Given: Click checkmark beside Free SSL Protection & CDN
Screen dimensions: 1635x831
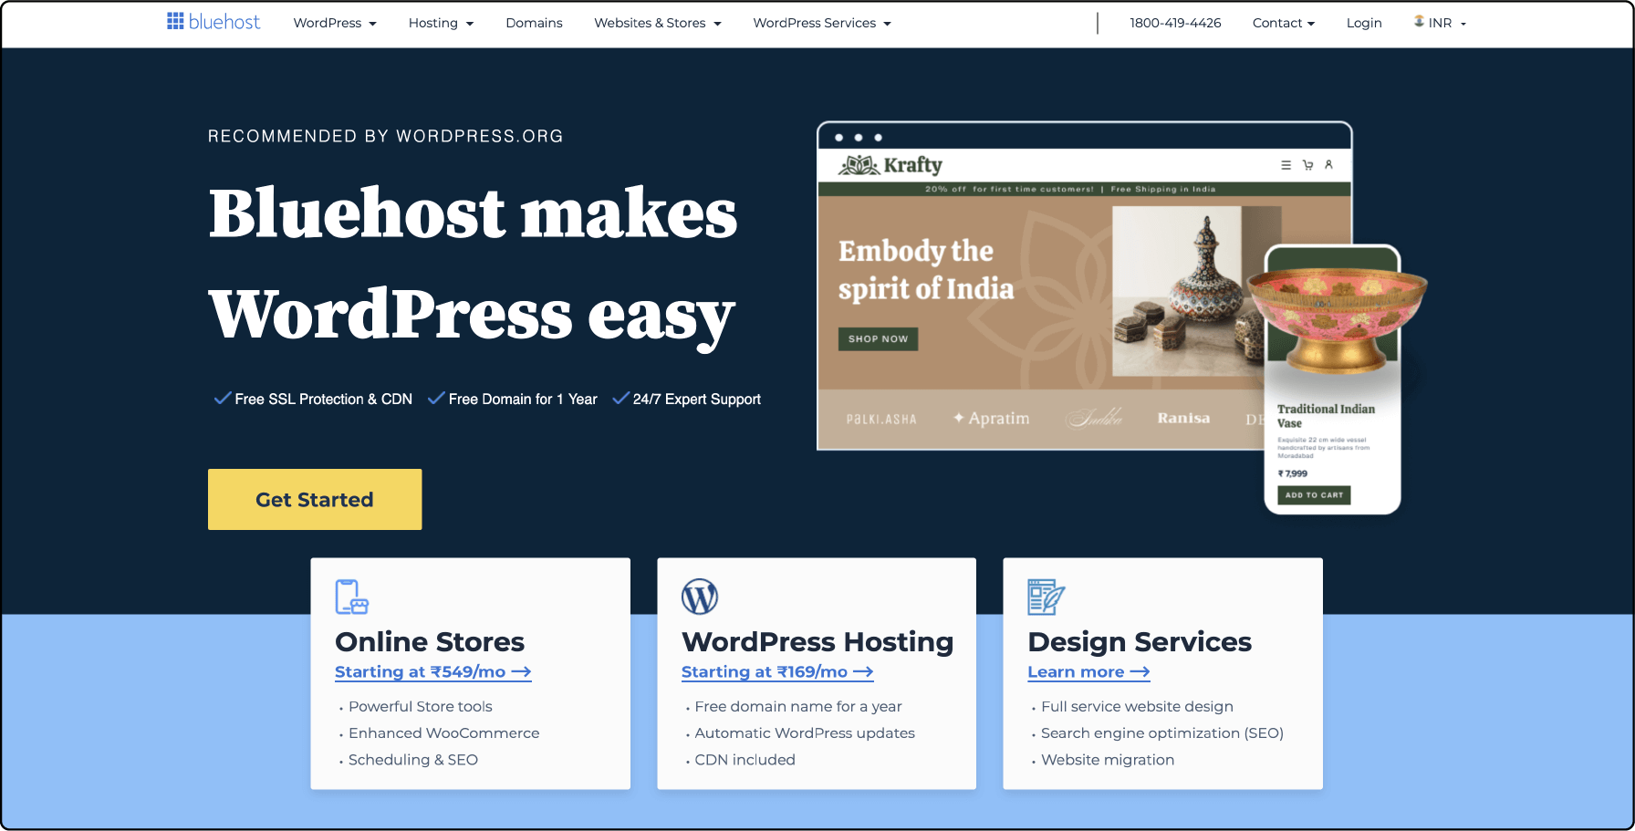Looking at the screenshot, I should coord(222,398).
